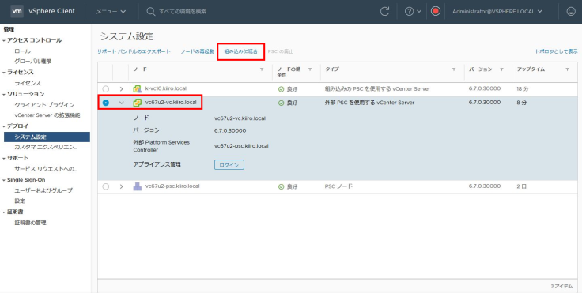Click vc67u2-psc.kiiro.local PSC node icon
Image resolution: width=582 pixels, height=293 pixels.
coord(138,186)
